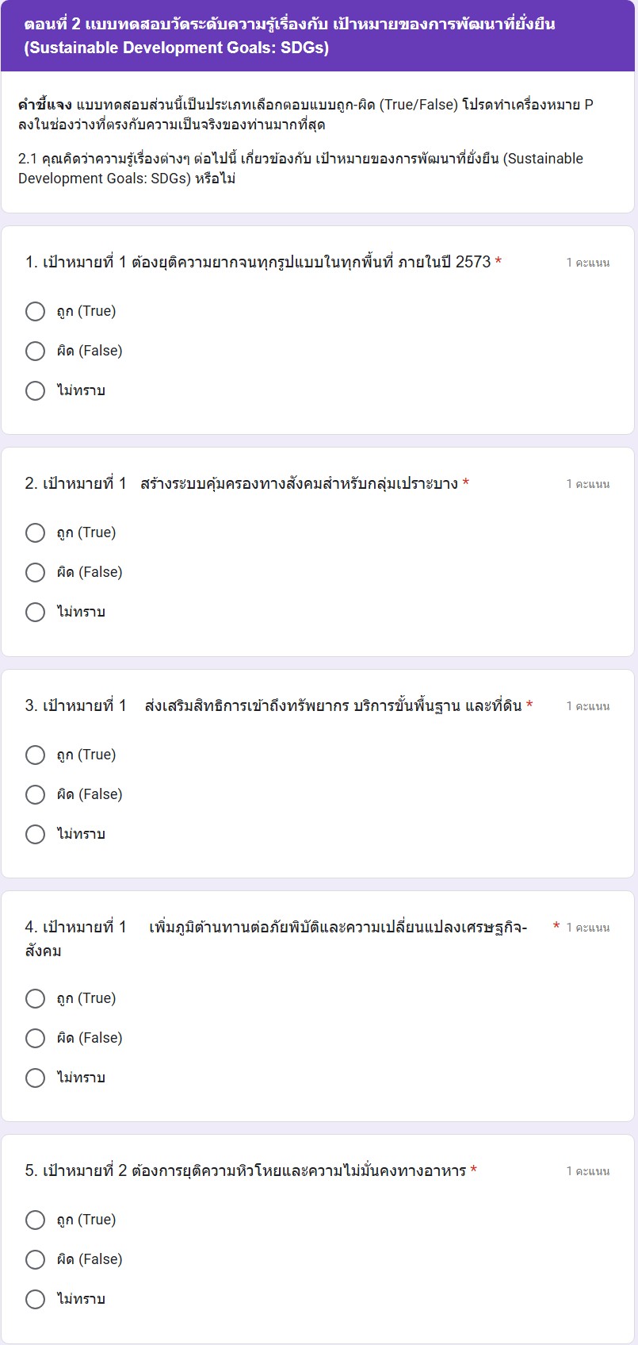Choose ผิด (False) for question 1
Viewport: 638px width, 1345px height.
pos(35,351)
